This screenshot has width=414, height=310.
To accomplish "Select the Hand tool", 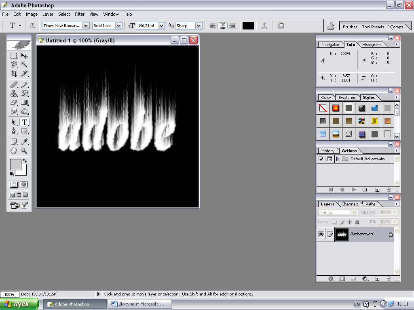I will 14,151.
